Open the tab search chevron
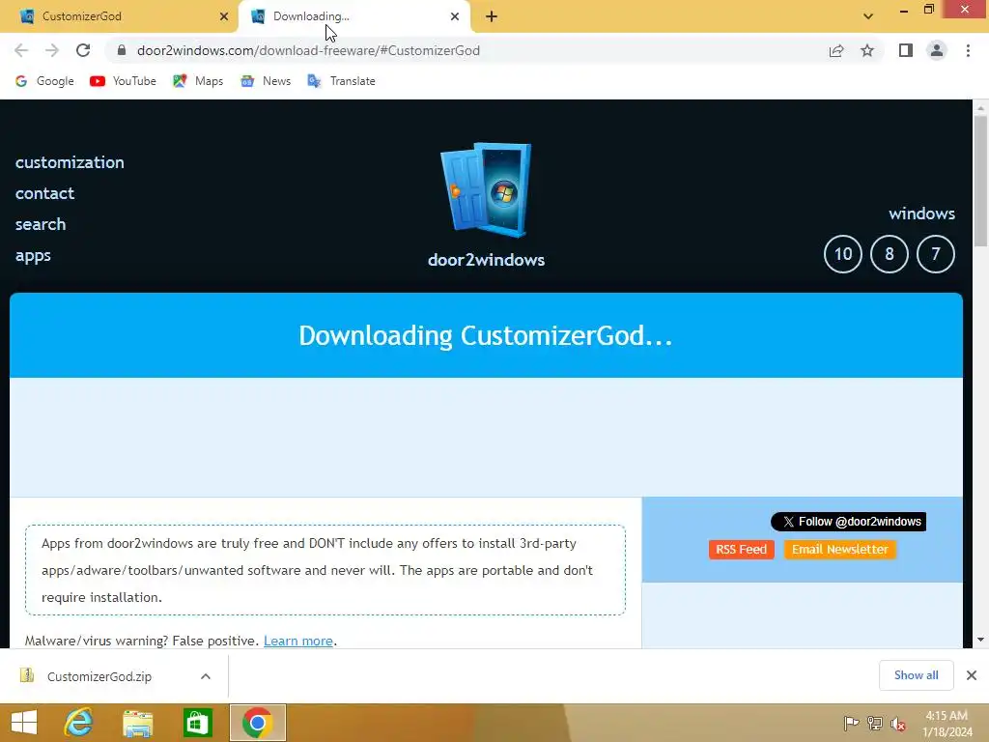The image size is (989, 742). pos(868,16)
